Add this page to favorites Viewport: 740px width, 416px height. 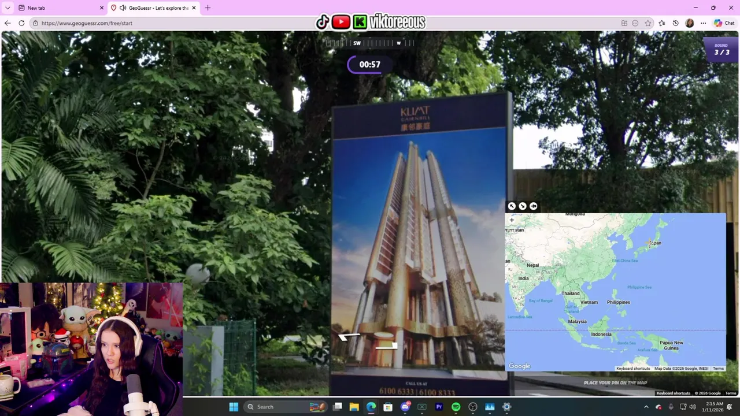(648, 23)
